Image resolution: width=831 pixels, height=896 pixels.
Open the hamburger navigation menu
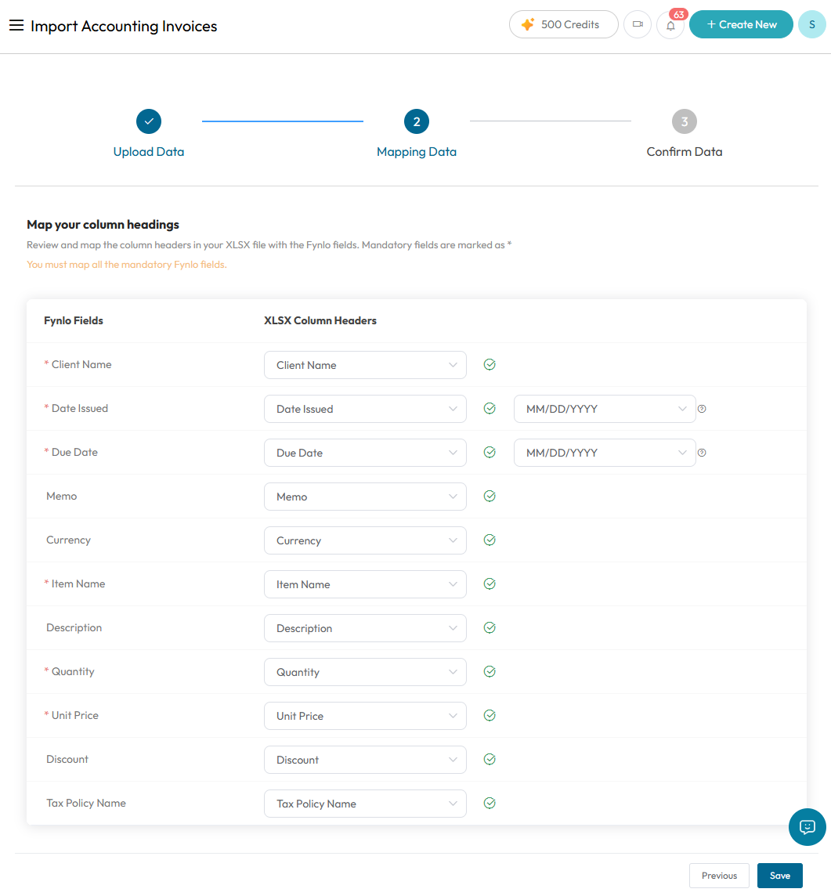click(16, 25)
